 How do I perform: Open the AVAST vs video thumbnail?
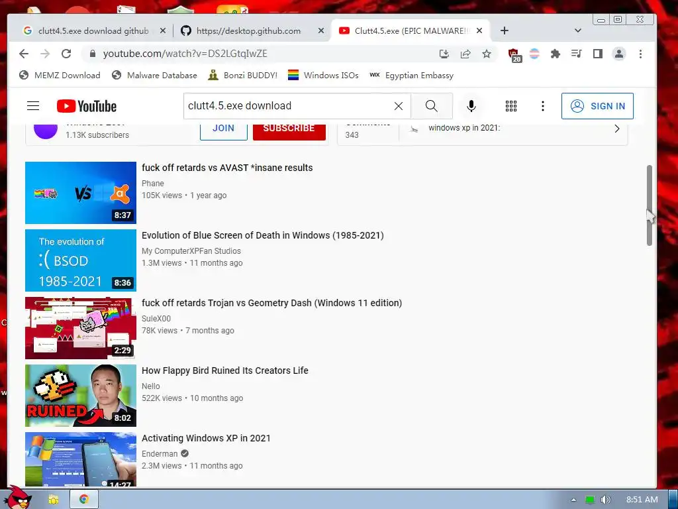click(81, 193)
